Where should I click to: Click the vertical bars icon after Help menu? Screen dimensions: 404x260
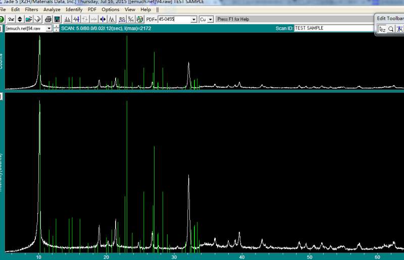[158, 10]
